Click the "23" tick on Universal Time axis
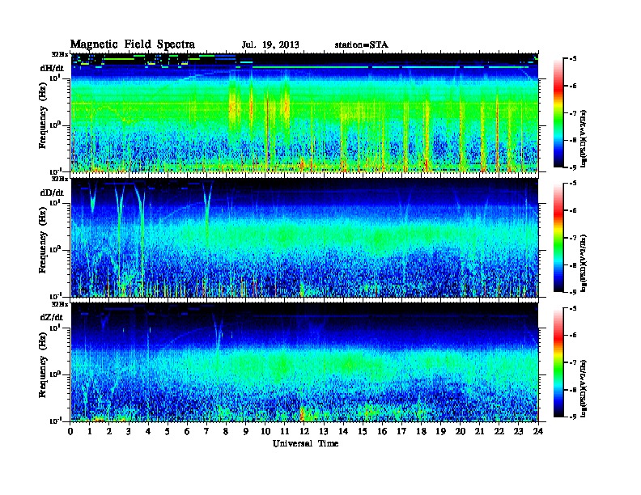Viewport: 641px width, 495px height. (519, 431)
